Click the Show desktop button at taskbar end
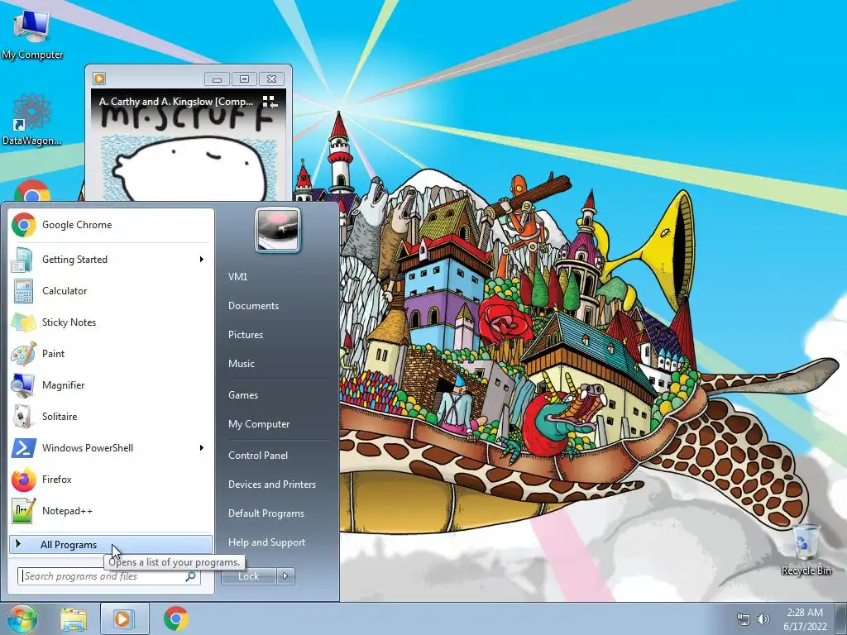The image size is (847, 635). tap(841, 619)
